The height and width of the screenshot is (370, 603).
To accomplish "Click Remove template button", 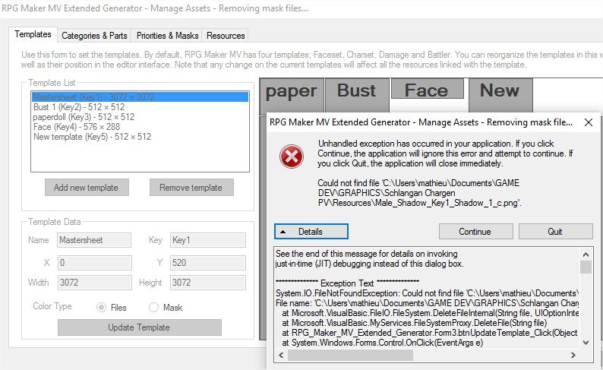I will 191,188.
